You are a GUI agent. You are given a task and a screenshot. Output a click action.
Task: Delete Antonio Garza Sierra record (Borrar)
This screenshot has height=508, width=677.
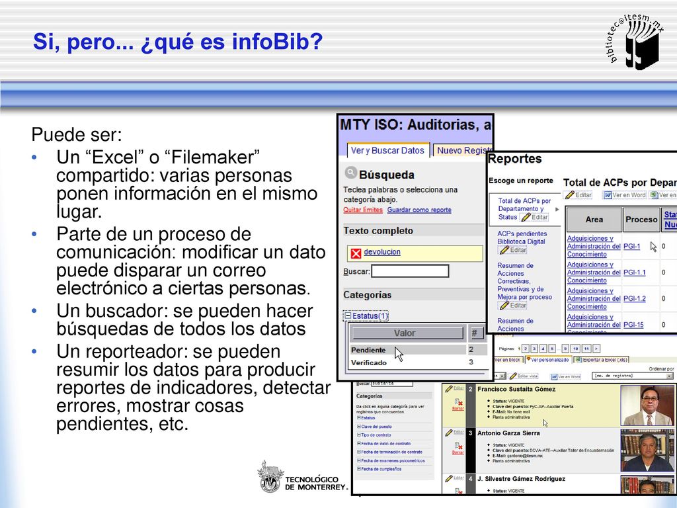click(458, 448)
